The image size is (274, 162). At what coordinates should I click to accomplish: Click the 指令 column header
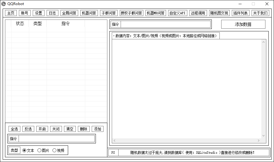[65, 24]
